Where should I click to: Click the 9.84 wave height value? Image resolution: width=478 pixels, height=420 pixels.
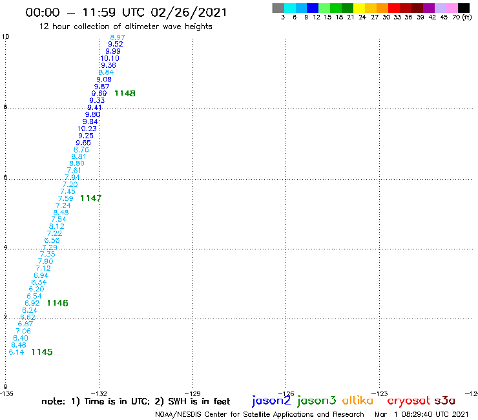90,121
